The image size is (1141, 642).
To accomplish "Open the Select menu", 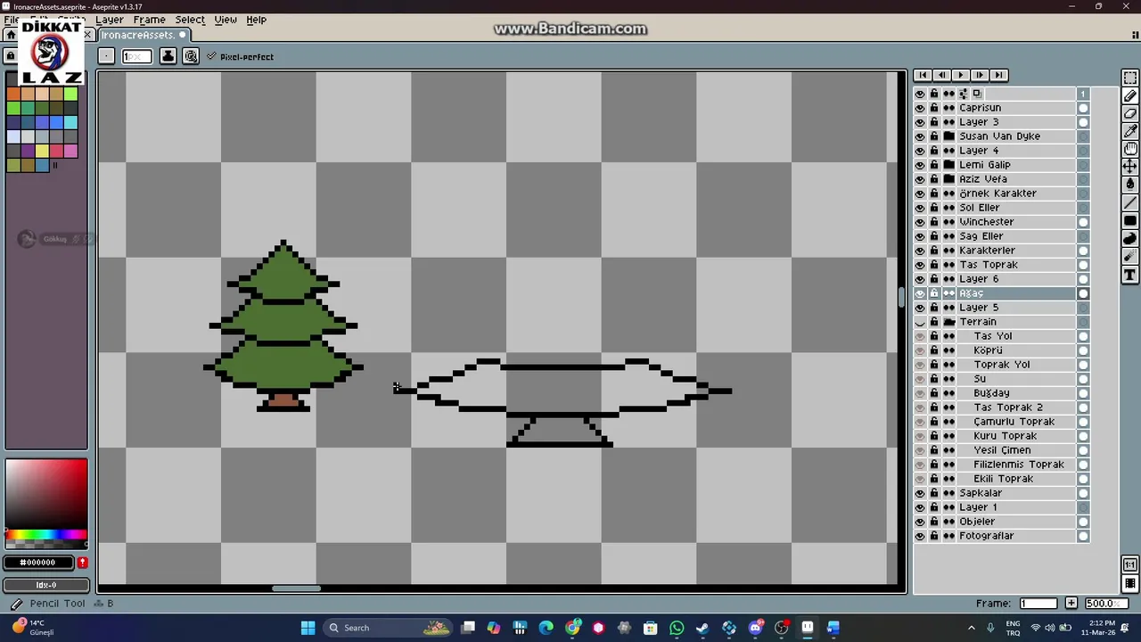I will [190, 20].
